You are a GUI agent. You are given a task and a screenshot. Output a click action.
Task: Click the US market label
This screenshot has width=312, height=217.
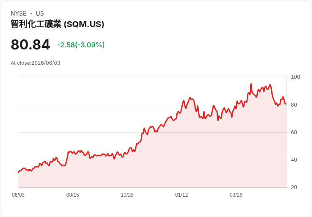(x=40, y=14)
